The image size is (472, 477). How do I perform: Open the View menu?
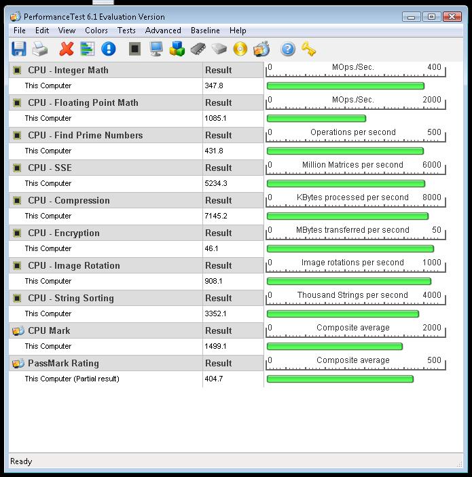[67, 31]
